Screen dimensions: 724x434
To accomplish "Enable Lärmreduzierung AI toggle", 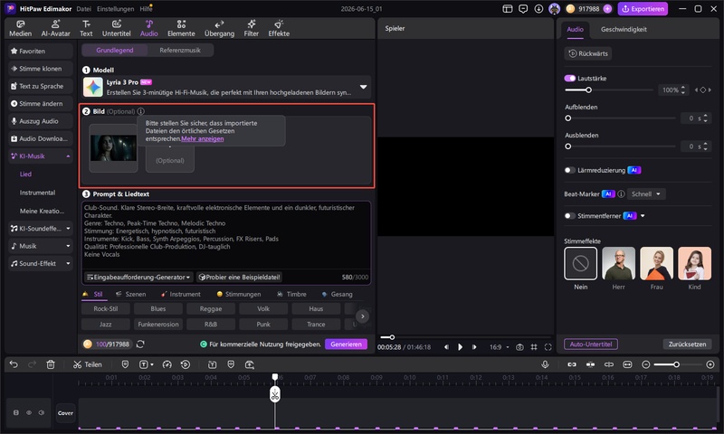I will tap(570, 170).
